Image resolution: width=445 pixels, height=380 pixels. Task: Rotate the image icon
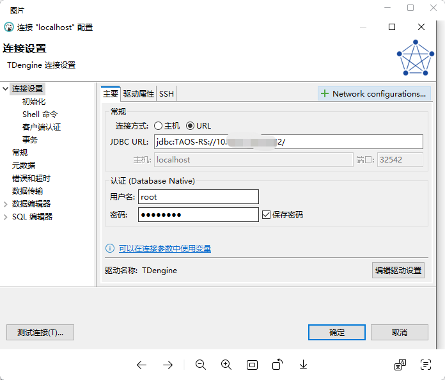(277, 364)
